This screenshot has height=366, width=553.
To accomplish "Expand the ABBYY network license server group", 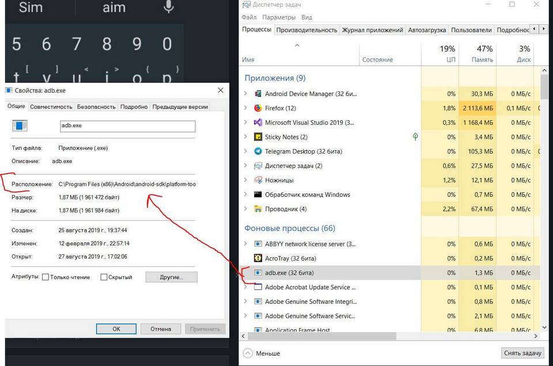I will tap(245, 244).
